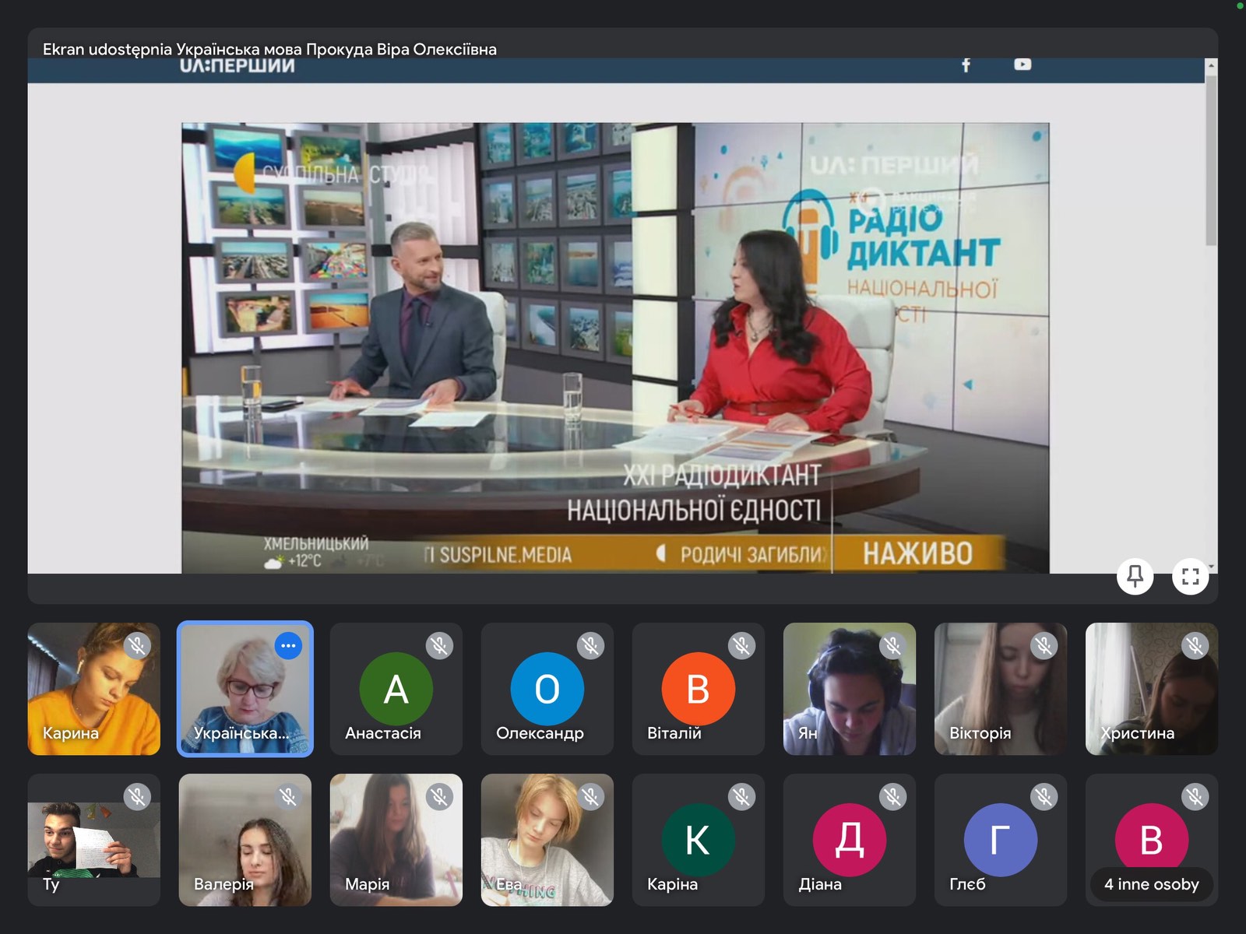
Task: Click the muted microphone icon on Валерія's tile
Action: 288,796
